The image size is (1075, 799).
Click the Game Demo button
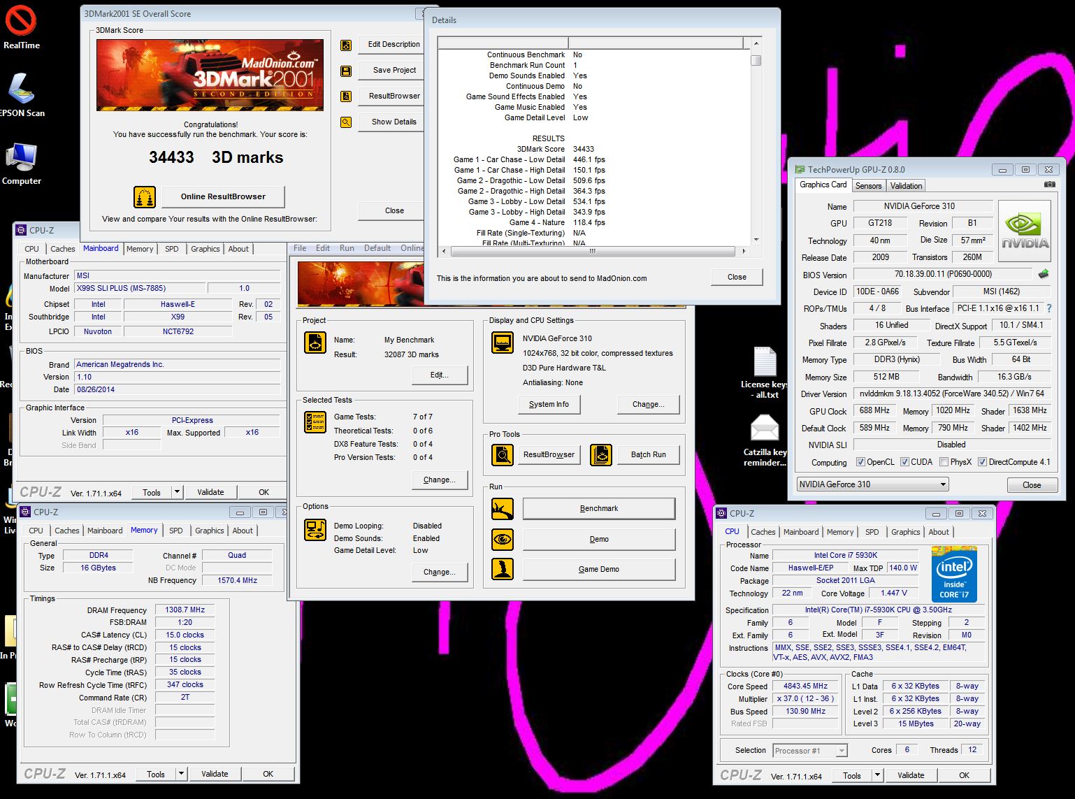(599, 570)
